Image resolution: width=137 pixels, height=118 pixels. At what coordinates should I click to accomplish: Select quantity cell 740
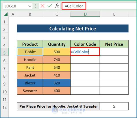(x=57, y=60)
